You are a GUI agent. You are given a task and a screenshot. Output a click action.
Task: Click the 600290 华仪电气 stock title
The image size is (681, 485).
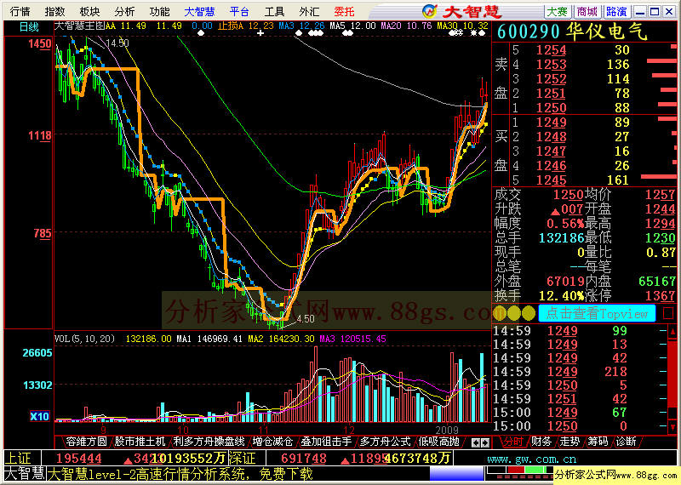pyautogui.click(x=572, y=31)
